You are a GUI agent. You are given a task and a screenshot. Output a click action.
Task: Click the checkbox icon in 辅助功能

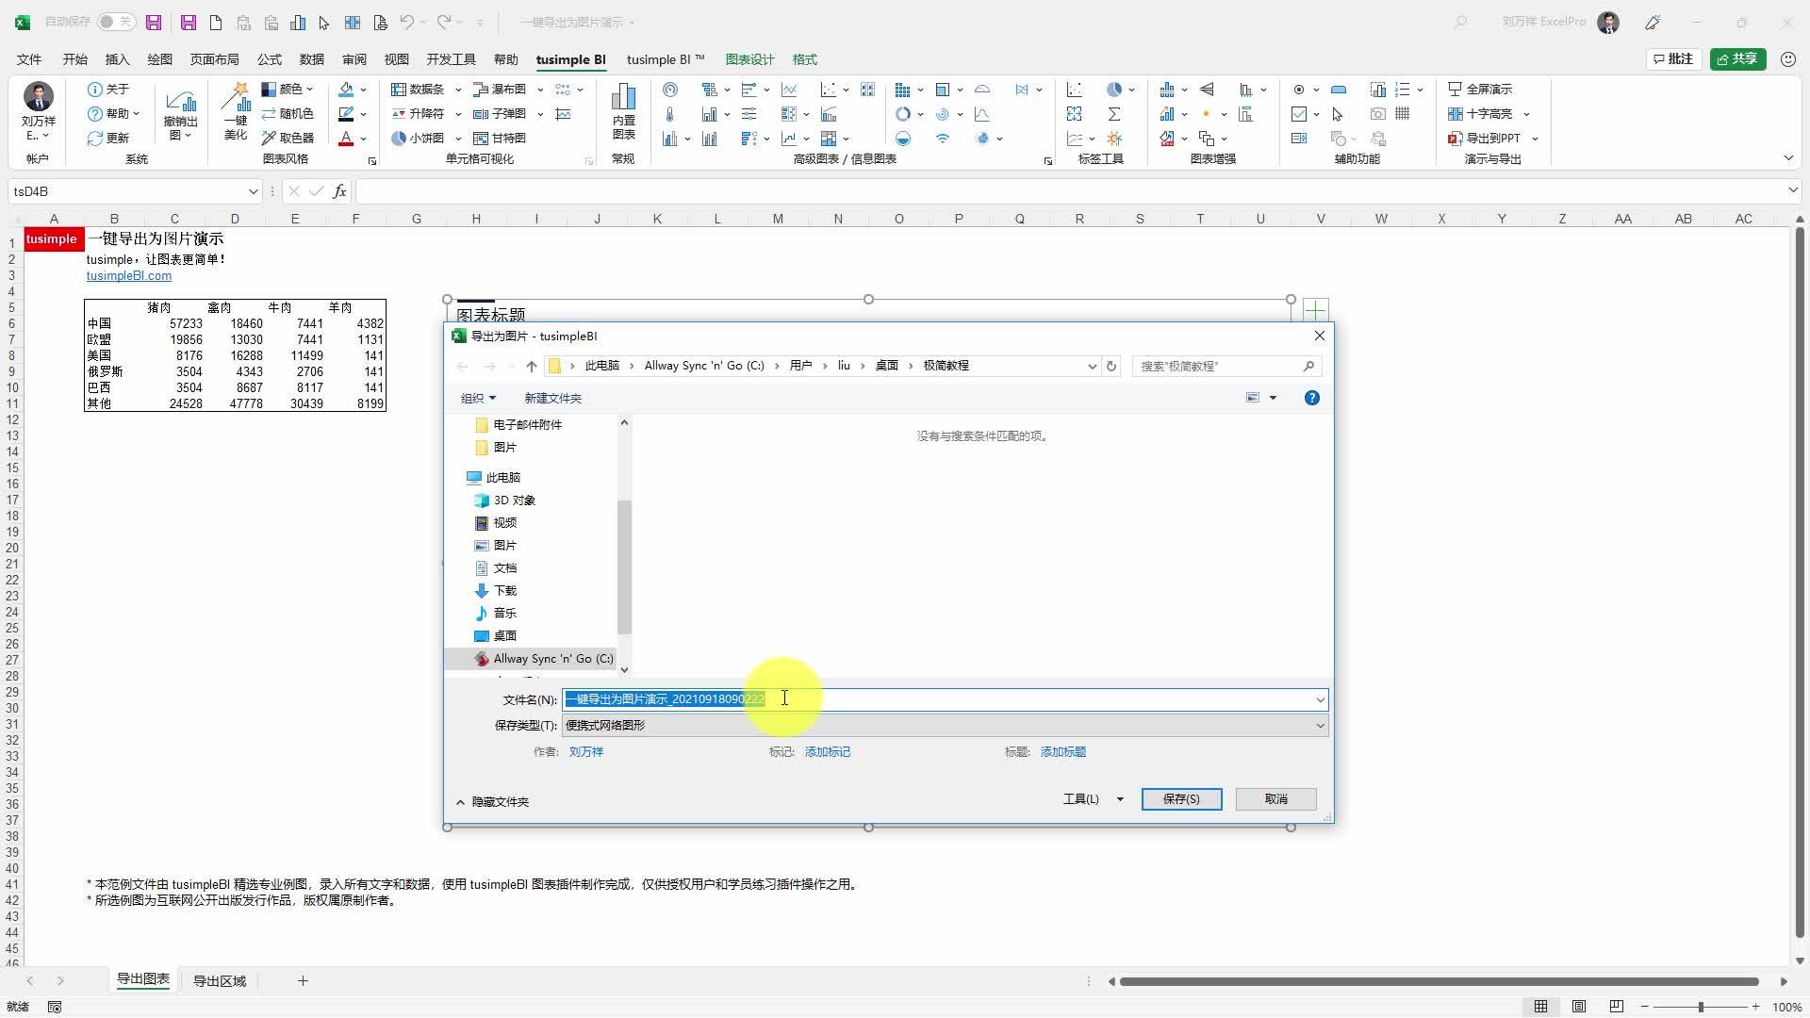pos(1299,114)
